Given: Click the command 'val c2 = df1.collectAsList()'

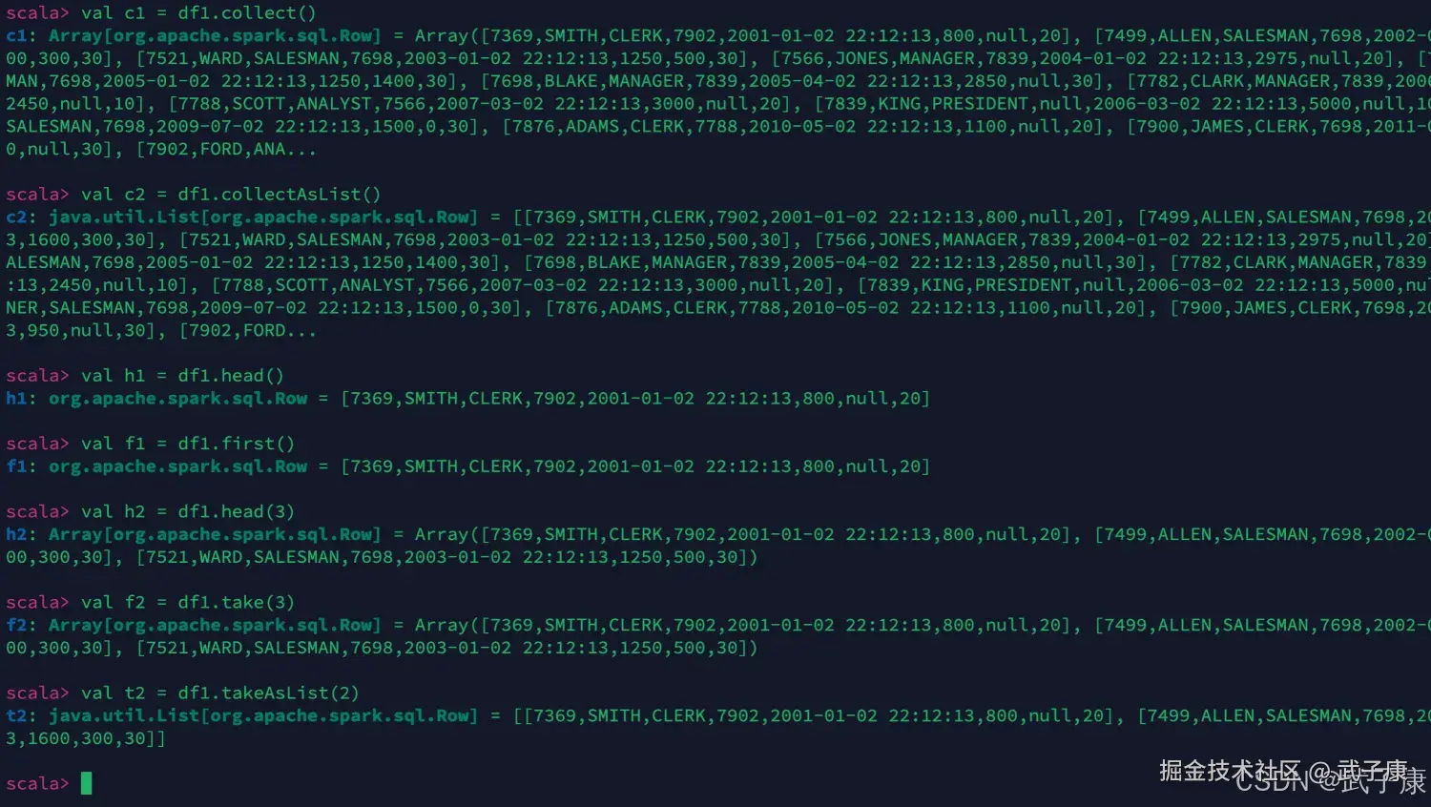Looking at the screenshot, I should coord(231,195).
